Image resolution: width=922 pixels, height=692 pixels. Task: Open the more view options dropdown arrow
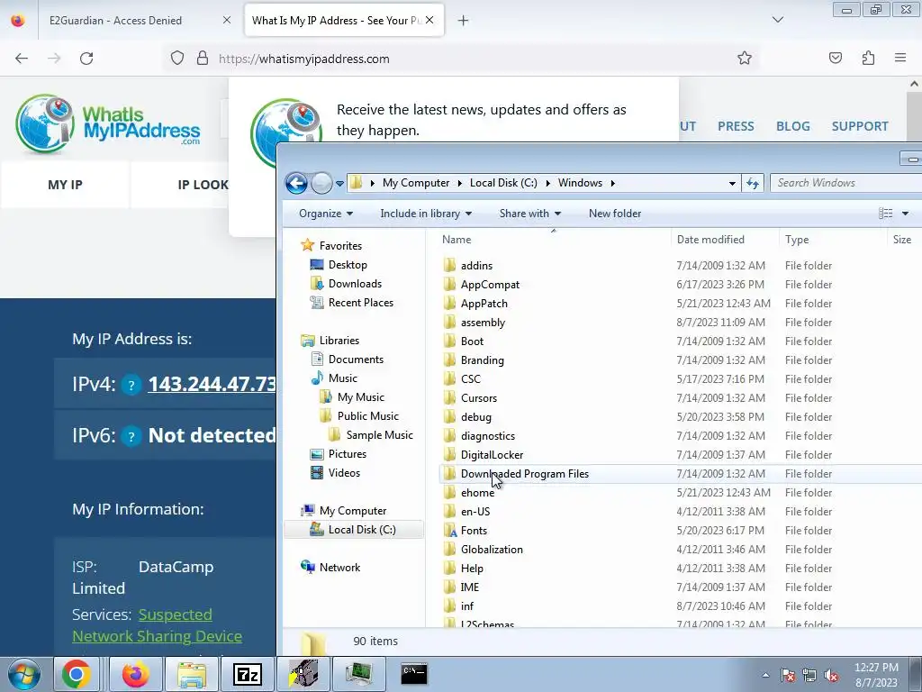[906, 214]
